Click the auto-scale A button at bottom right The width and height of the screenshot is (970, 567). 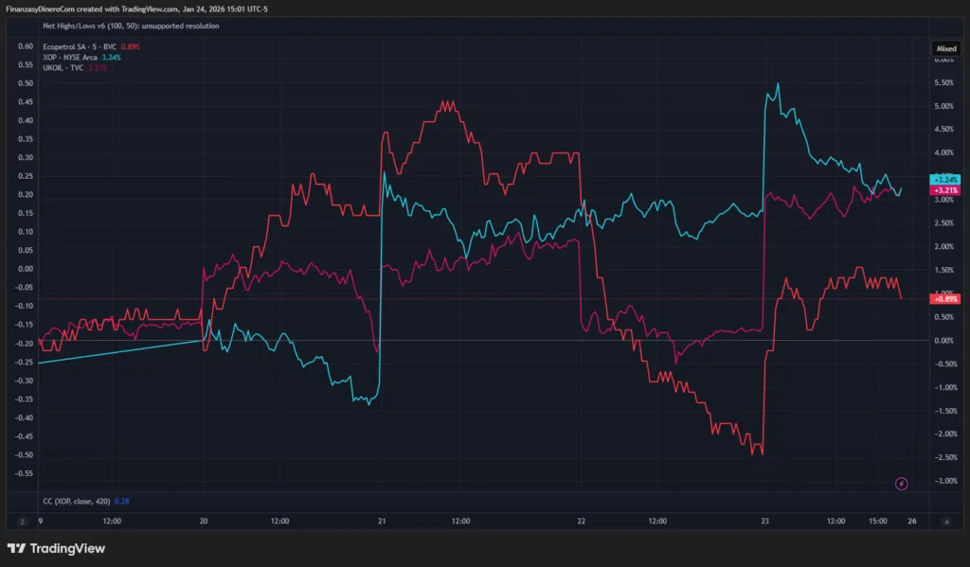(x=945, y=521)
